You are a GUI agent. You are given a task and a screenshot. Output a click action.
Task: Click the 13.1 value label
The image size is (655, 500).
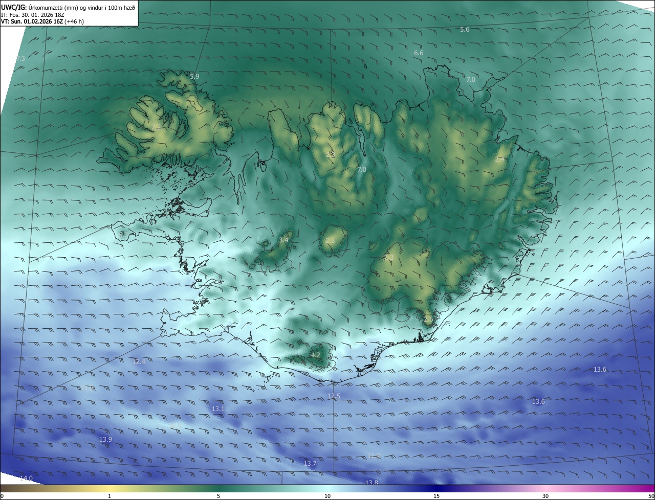coord(218,409)
